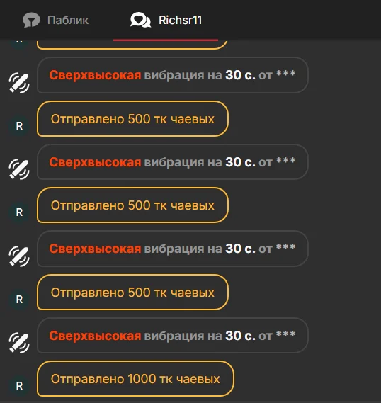Click the third vibration toy icon
The height and width of the screenshot is (403, 381).
pyautogui.click(x=19, y=256)
